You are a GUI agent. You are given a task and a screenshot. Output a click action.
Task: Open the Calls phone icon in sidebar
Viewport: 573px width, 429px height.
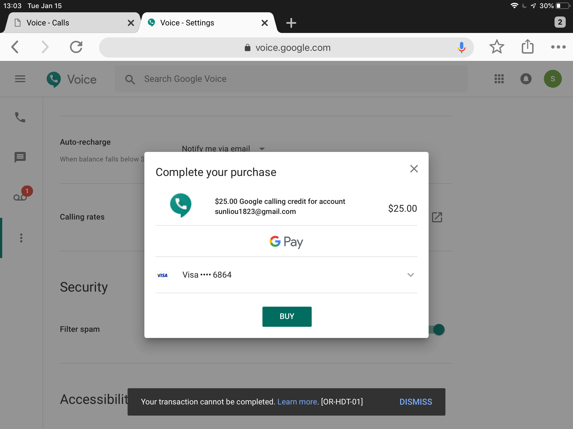click(x=20, y=118)
